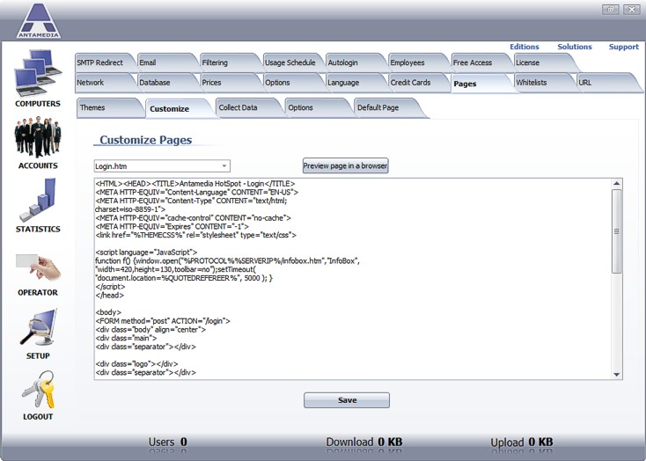646x461 pixels.
Task: Click the FORM method="post" line
Action: (163, 321)
